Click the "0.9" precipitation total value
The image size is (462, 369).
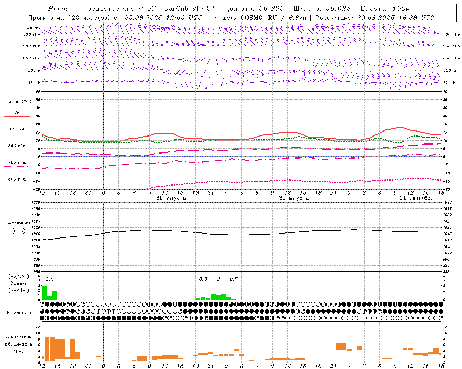[203, 279]
